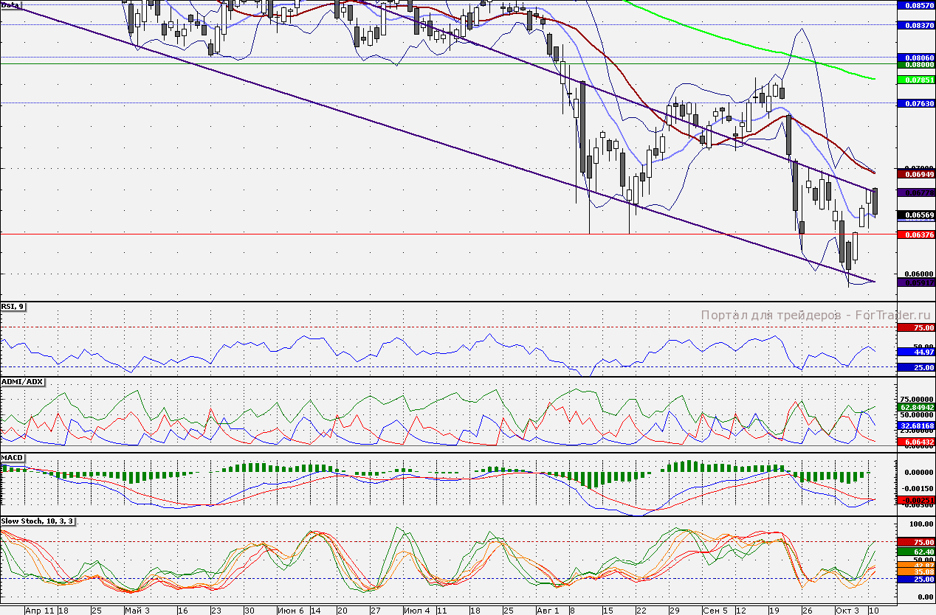Select the red MACD -0.00251 value tag

915,500
